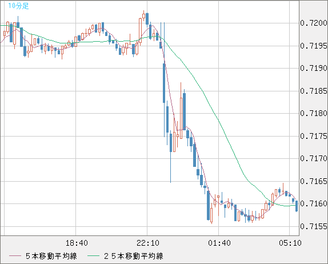This screenshot has width=328, height=264.
Task: Click the 0.7175 price axis label
Action: [x=314, y=136]
